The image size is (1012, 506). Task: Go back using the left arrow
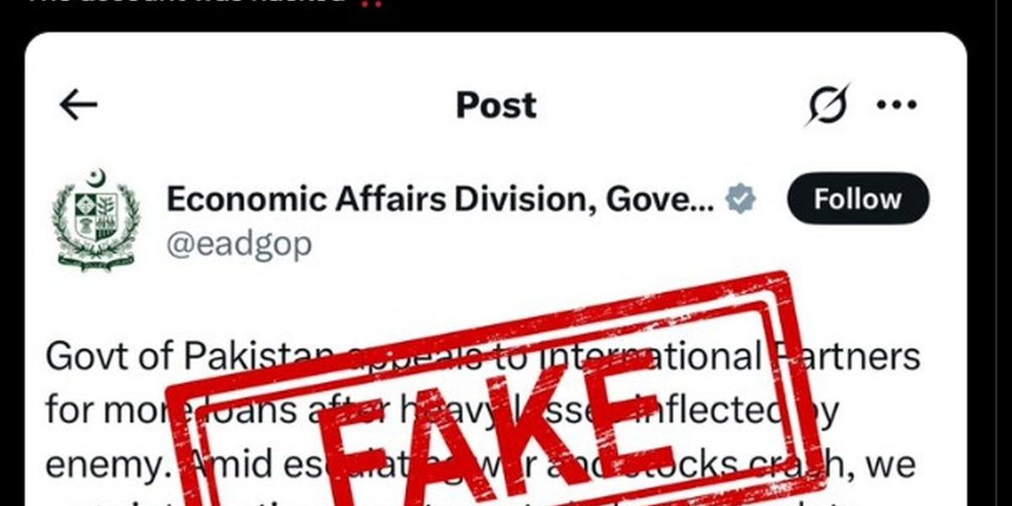point(79,105)
